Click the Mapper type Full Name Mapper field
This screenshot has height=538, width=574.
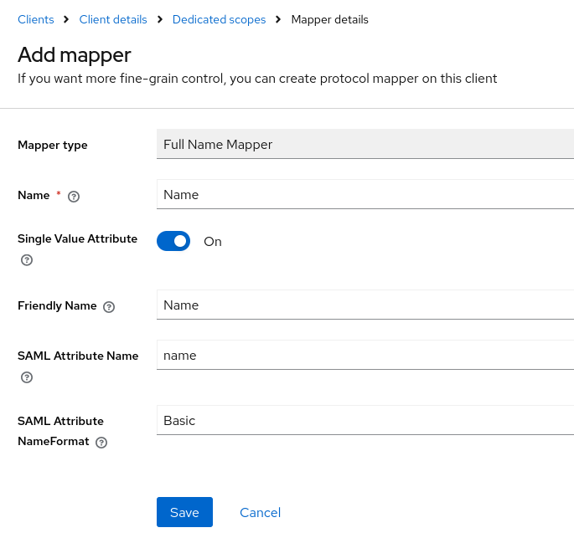(x=365, y=144)
